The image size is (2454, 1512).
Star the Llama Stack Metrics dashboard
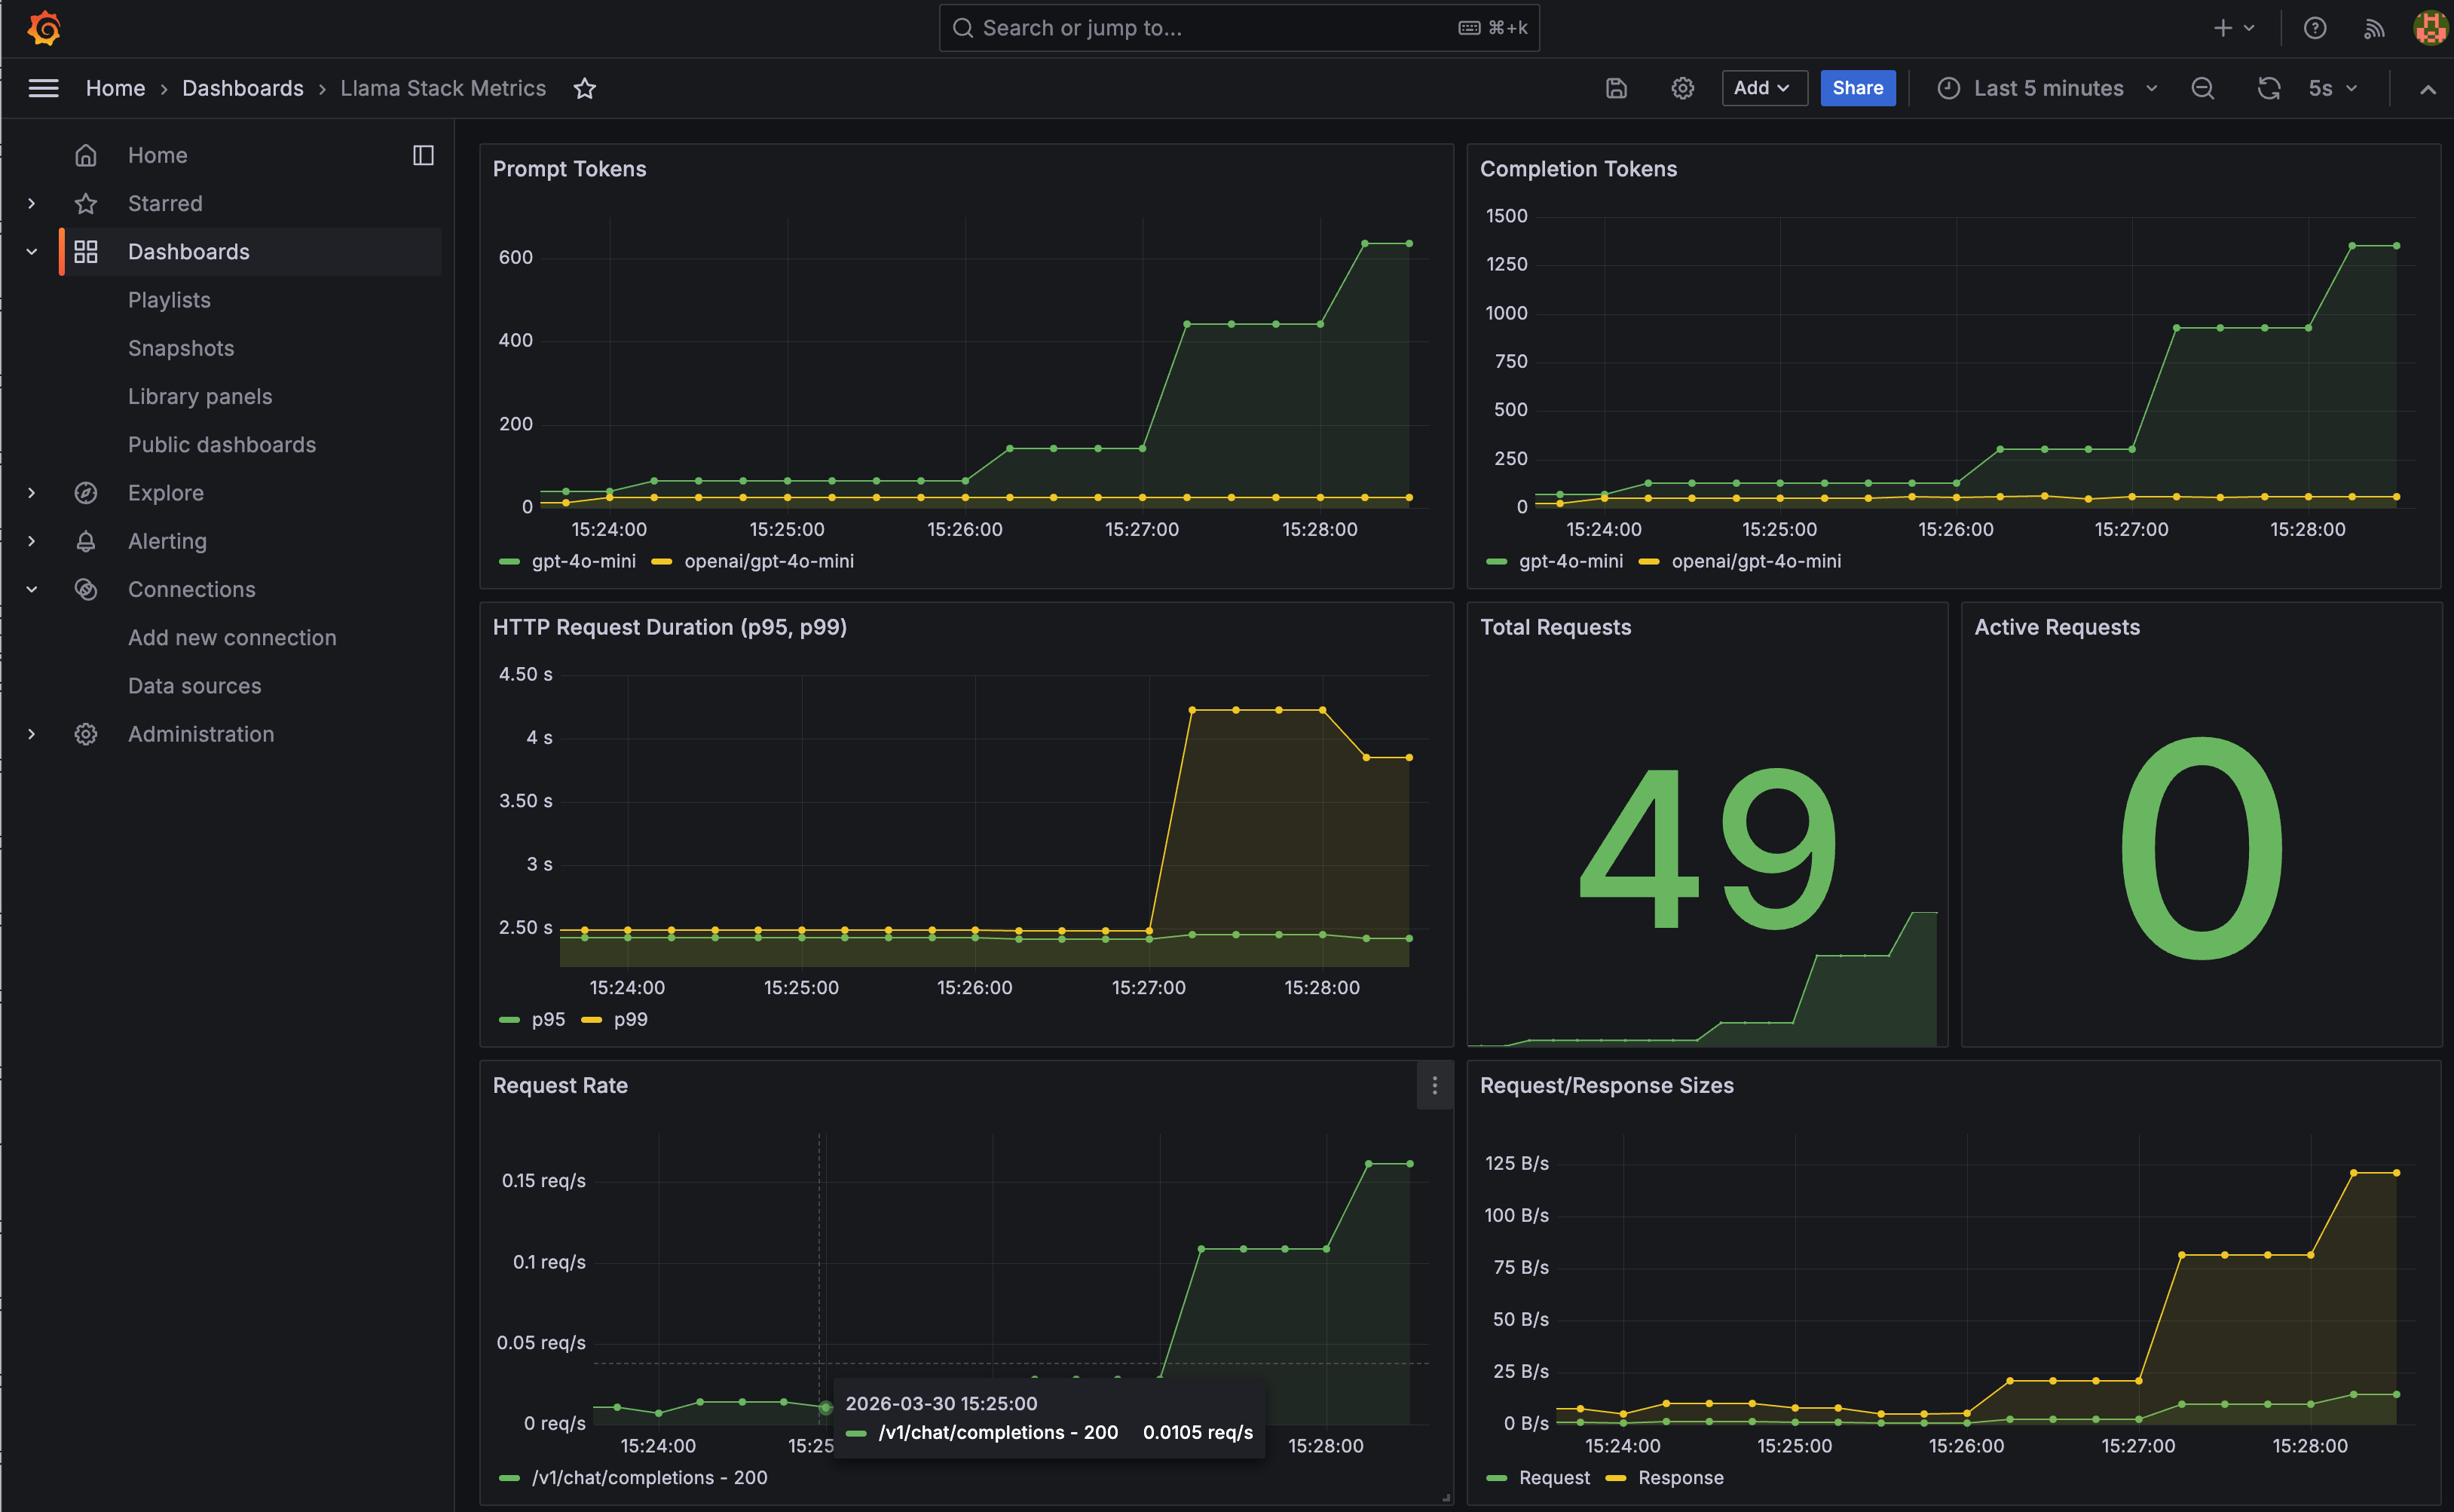pos(585,88)
